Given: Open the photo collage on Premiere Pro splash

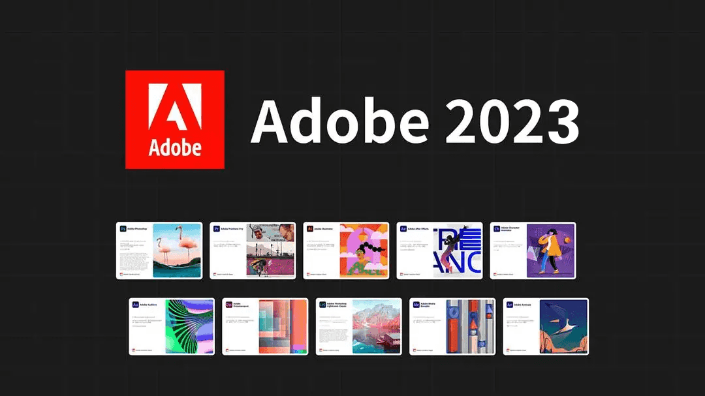Looking at the screenshot, I should point(271,251).
